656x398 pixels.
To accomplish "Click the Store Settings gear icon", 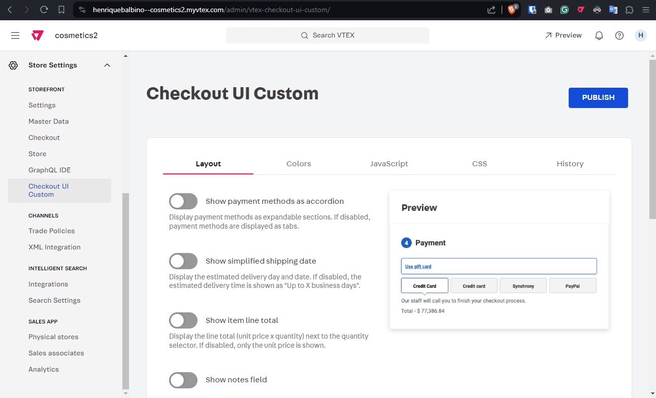I will tap(14, 65).
